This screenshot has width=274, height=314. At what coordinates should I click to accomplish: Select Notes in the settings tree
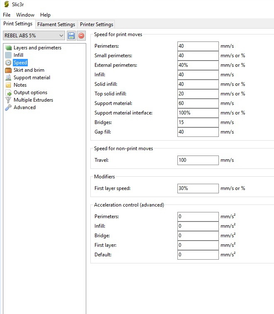click(x=20, y=85)
